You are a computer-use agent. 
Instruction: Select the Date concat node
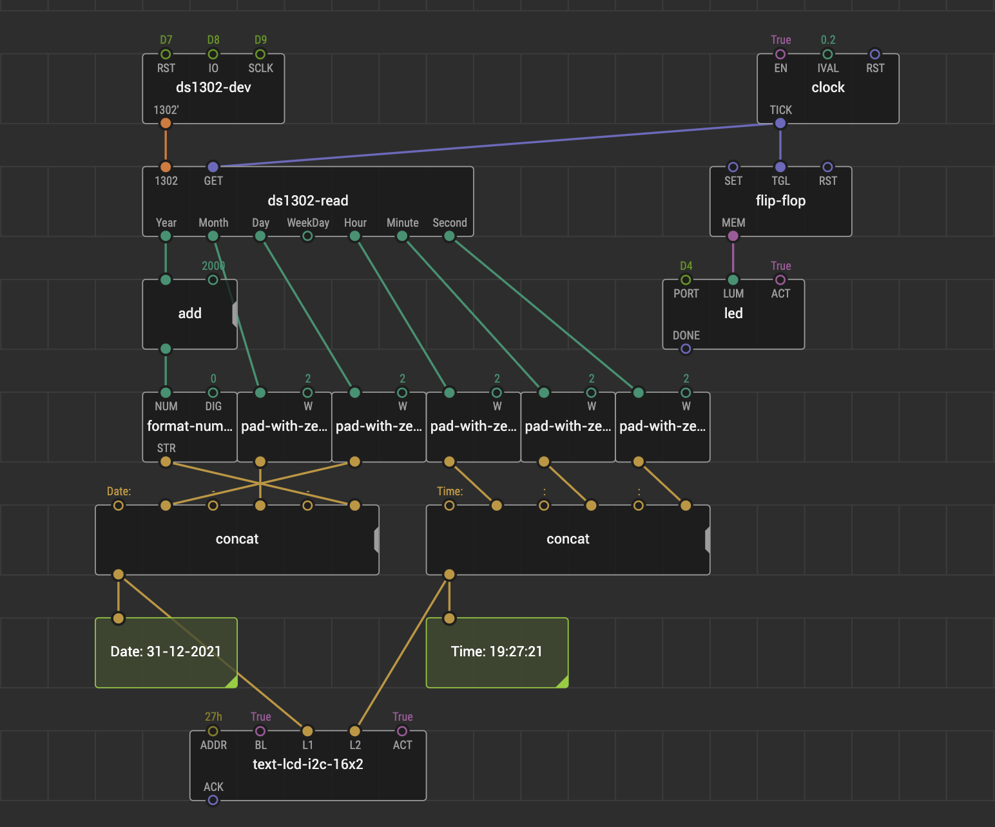237,540
